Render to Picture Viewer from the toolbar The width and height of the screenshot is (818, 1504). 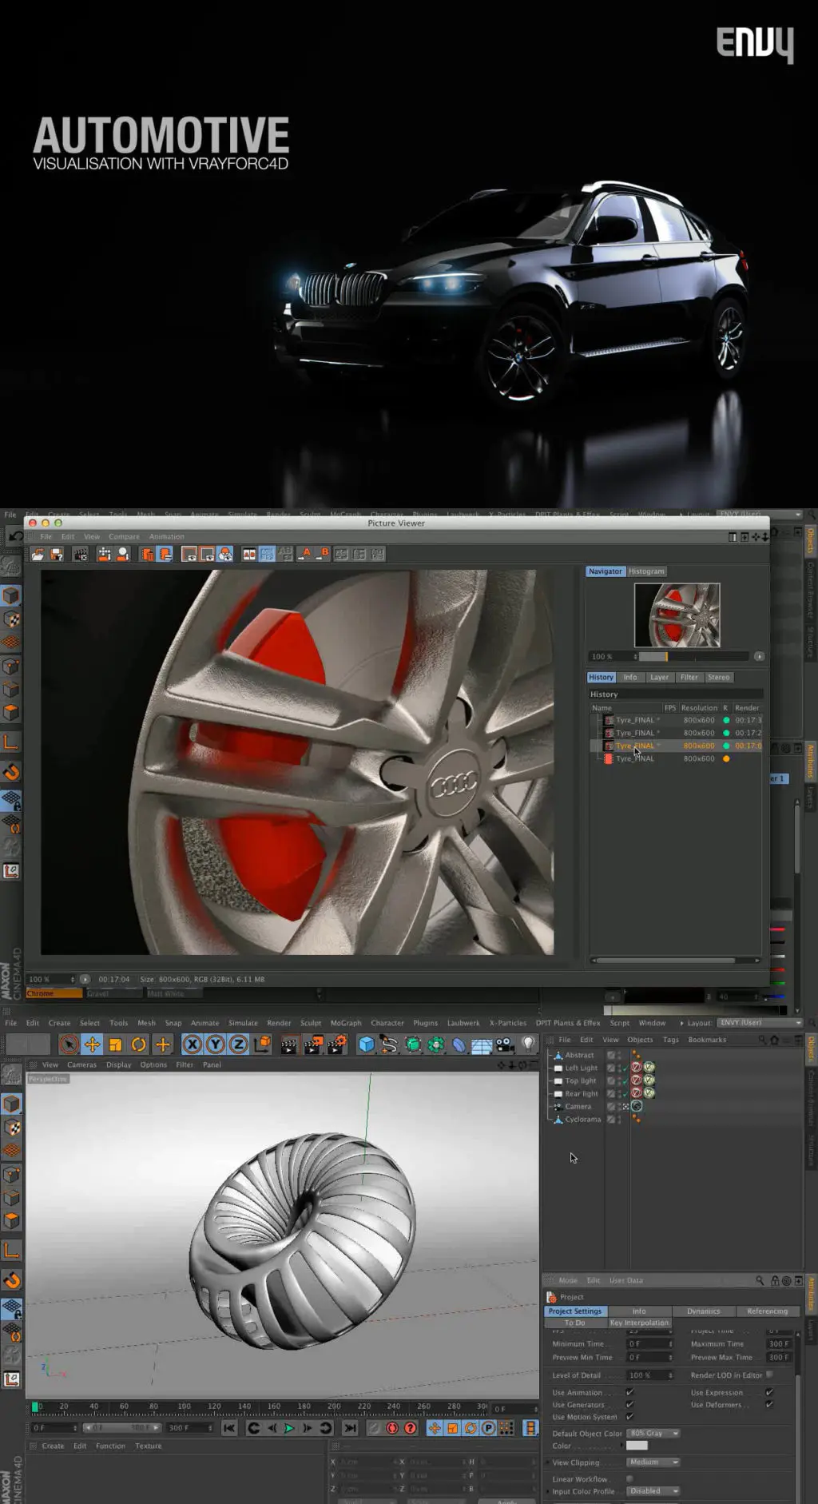[x=313, y=1044]
